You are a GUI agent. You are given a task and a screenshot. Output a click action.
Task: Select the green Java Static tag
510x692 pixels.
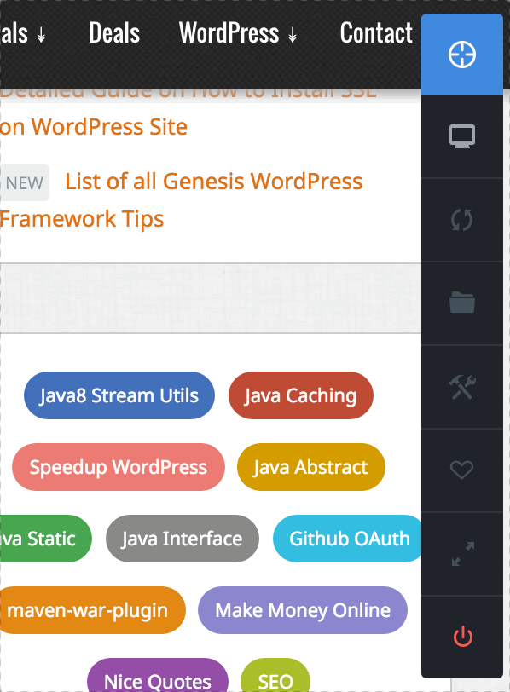(45, 539)
